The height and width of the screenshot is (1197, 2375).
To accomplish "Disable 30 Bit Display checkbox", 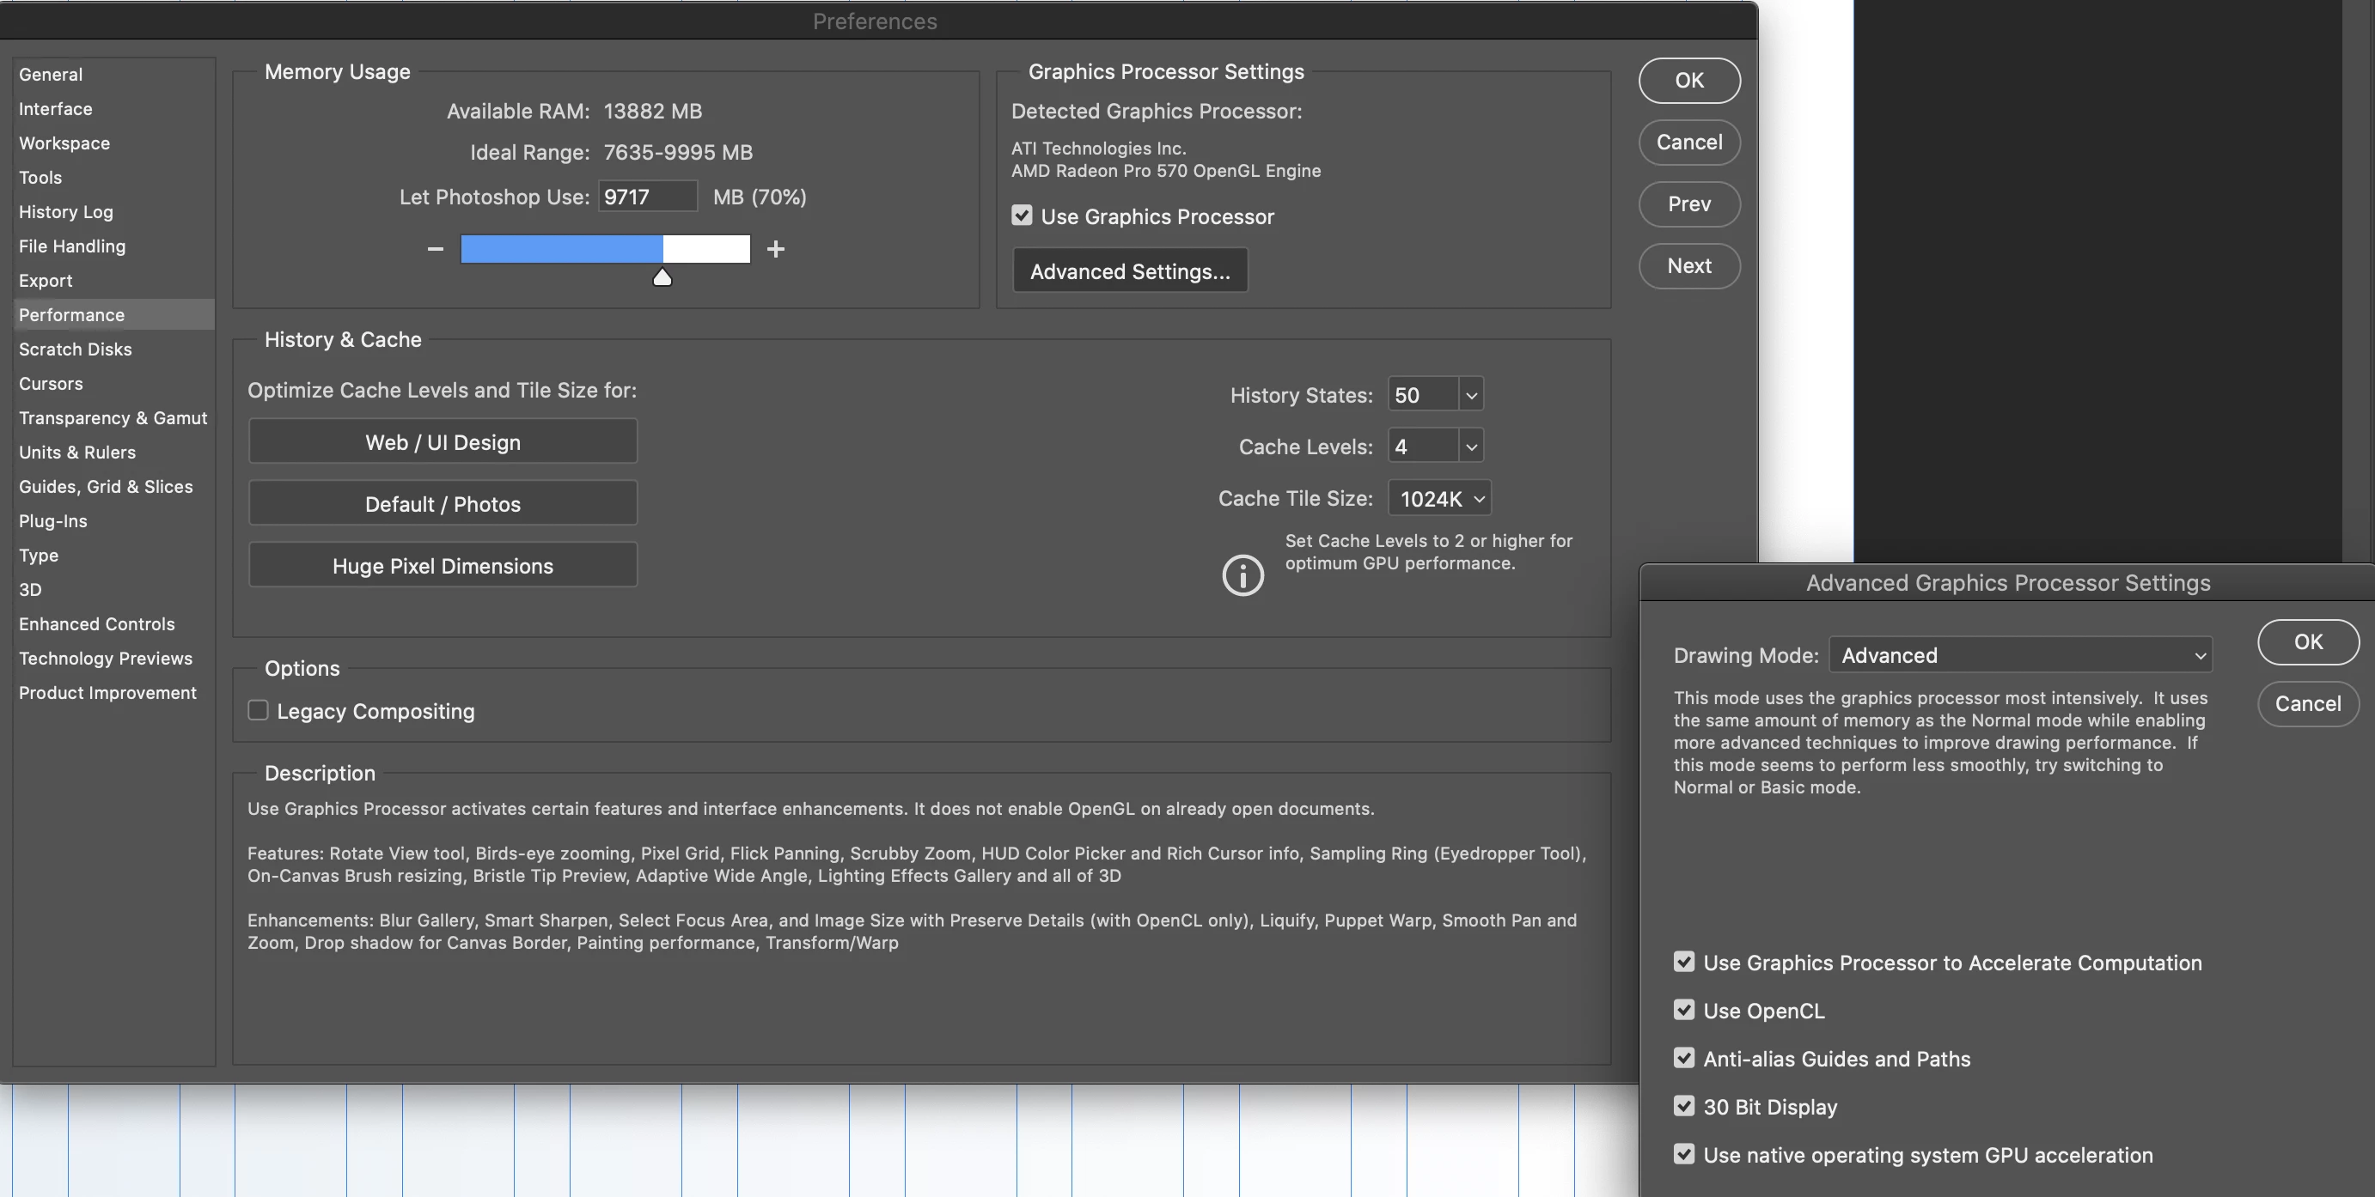I will 1683,1106.
